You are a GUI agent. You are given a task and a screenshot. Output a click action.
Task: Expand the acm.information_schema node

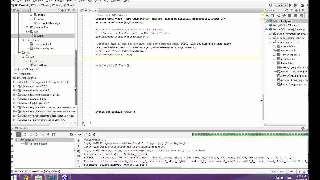[x=270, y=34]
